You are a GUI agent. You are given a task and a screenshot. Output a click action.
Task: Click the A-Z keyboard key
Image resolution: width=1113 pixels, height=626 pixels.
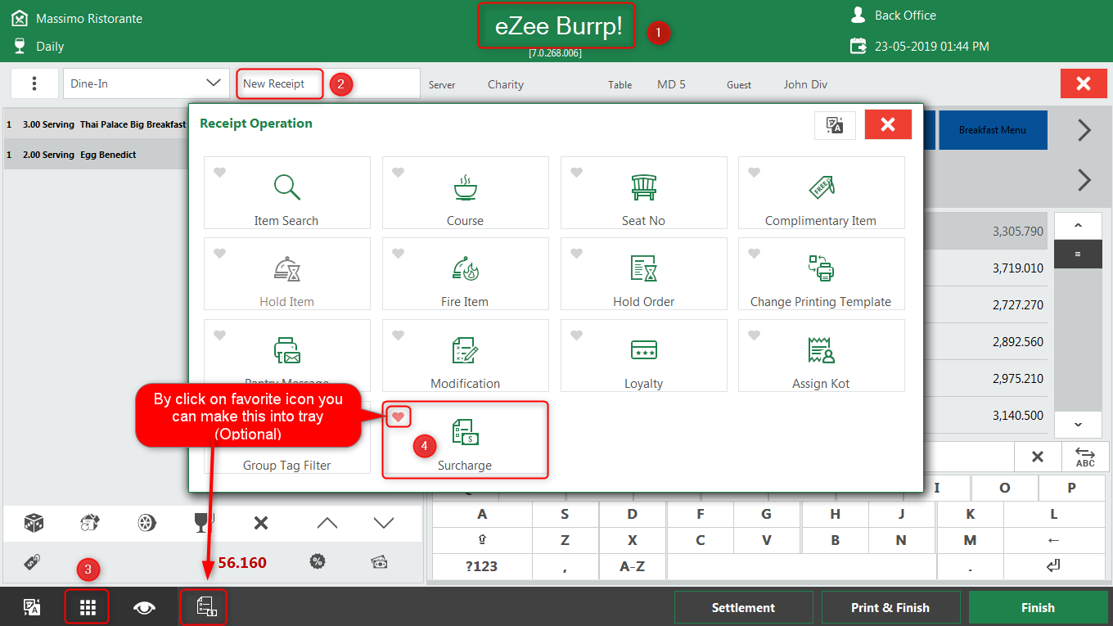coord(632,566)
